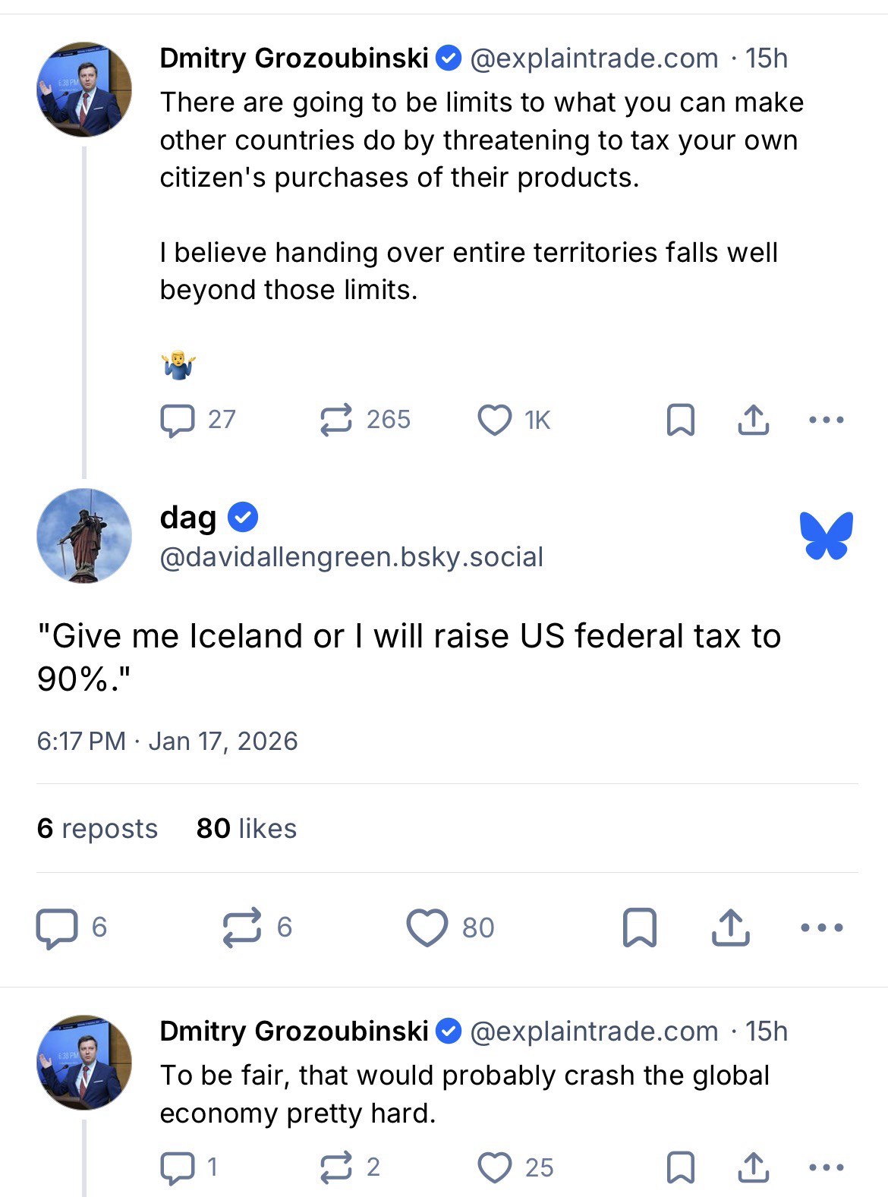Reply to Dmitry's first post with 27 comments
Screen dimensions: 888x1197
click(177, 420)
